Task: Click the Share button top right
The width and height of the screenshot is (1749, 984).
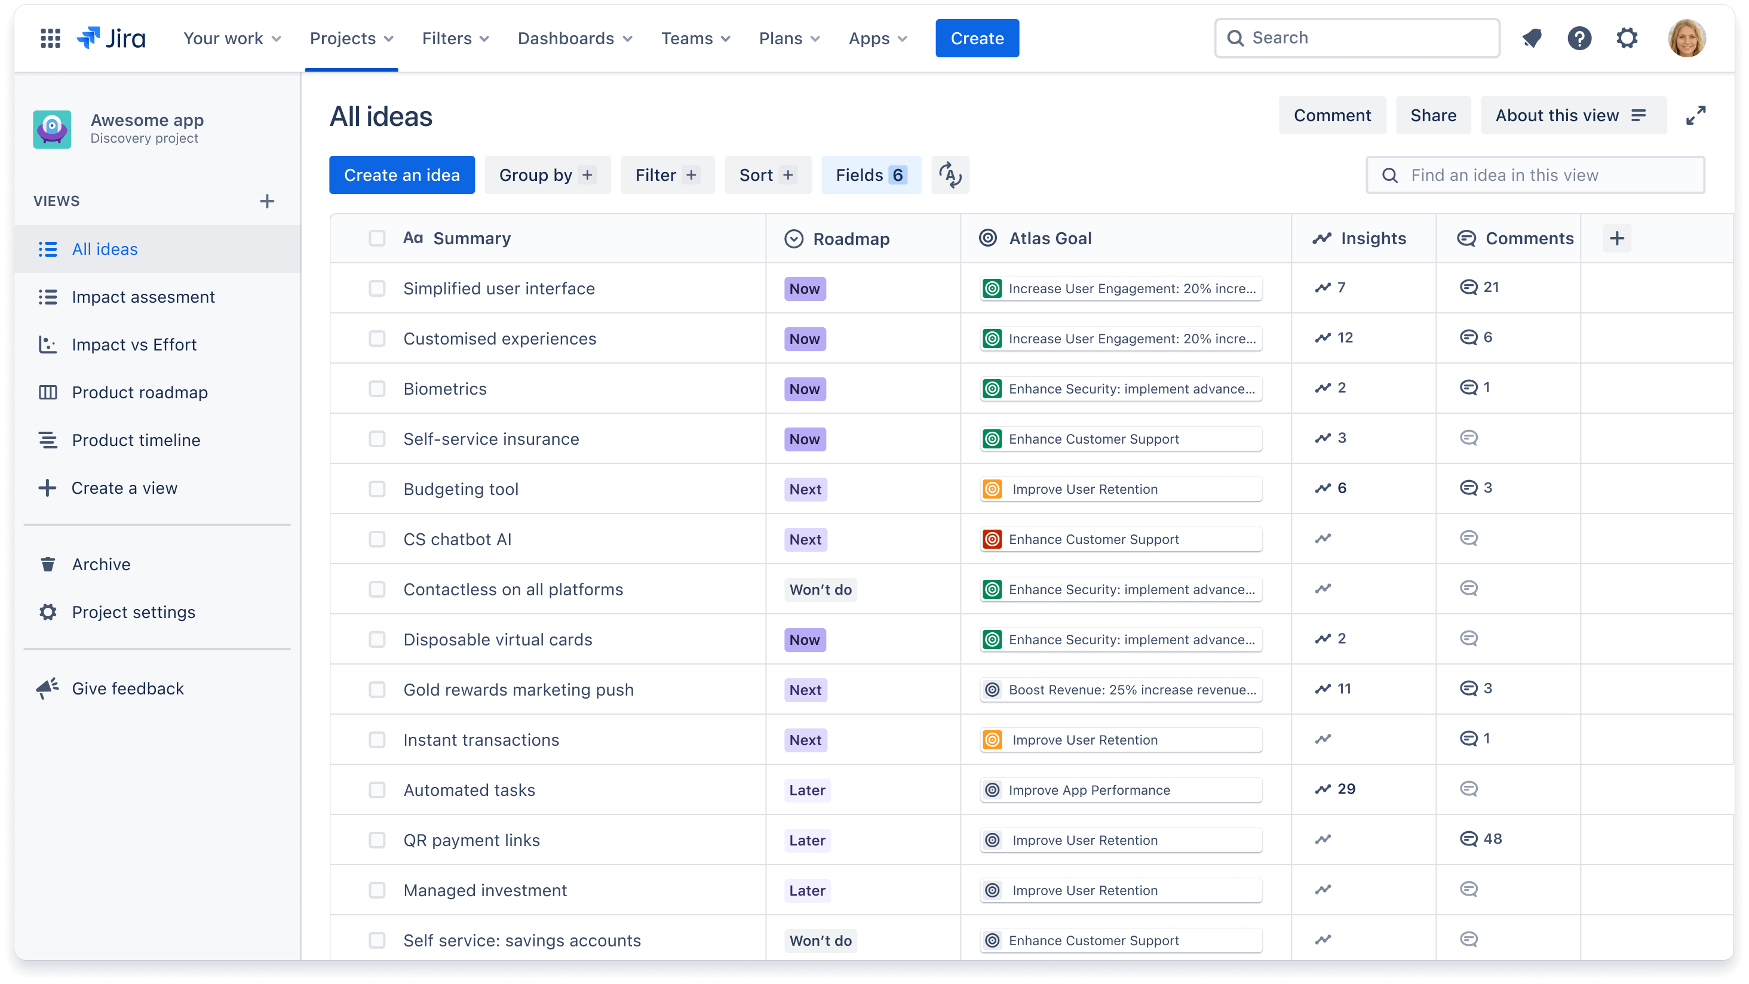Action: pyautogui.click(x=1433, y=115)
